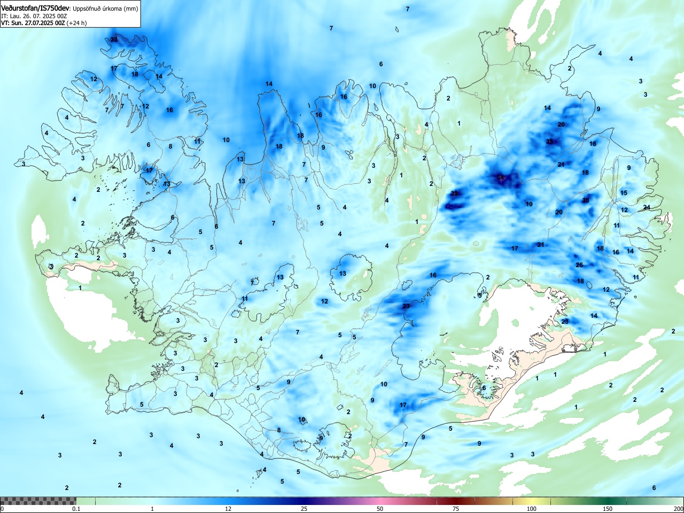The image size is (684, 513).
Task: Click the 'IT: Lau. 26. 07. 2025 00Z' line
Action: (x=34, y=16)
